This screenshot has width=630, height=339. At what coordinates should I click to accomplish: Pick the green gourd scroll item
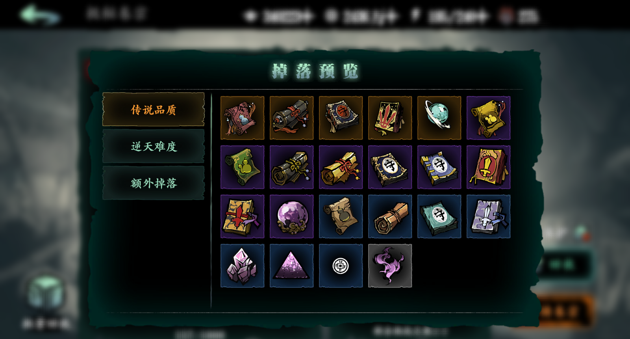pyautogui.click(x=242, y=167)
